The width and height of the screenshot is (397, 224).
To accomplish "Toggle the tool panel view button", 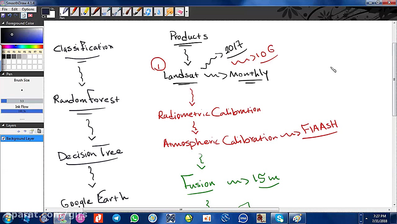I will click(24, 16).
